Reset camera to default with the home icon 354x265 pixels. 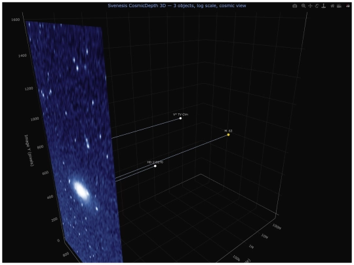pyautogui.click(x=332, y=6)
